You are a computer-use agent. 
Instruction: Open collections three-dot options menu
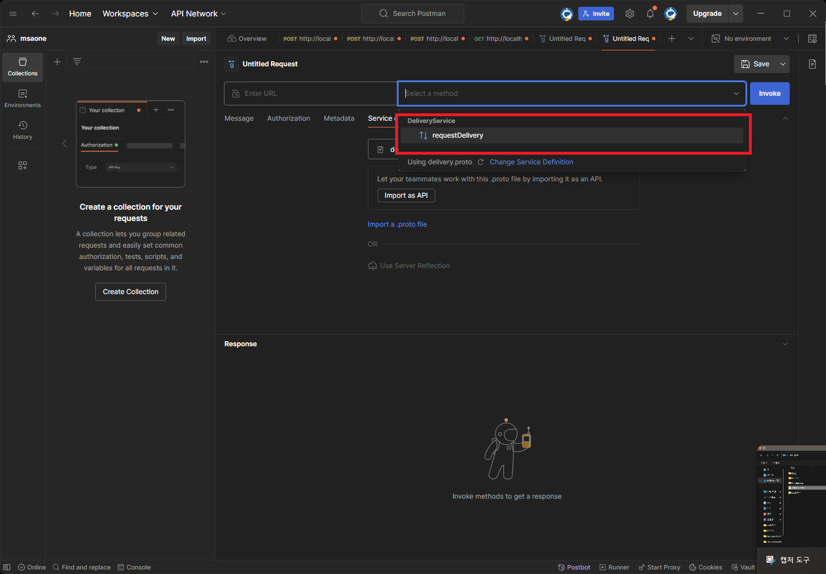(x=204, y=62)
